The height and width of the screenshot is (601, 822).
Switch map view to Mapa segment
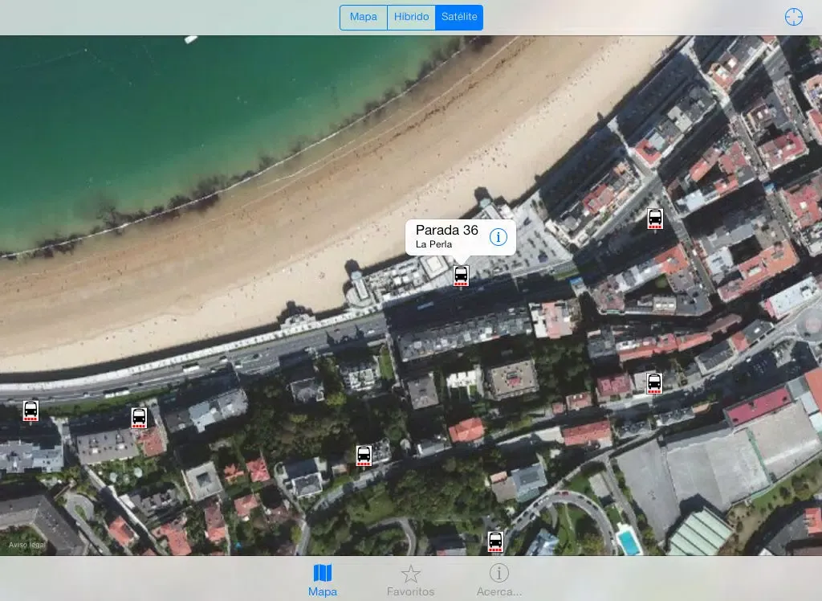[x=364, y=18]
